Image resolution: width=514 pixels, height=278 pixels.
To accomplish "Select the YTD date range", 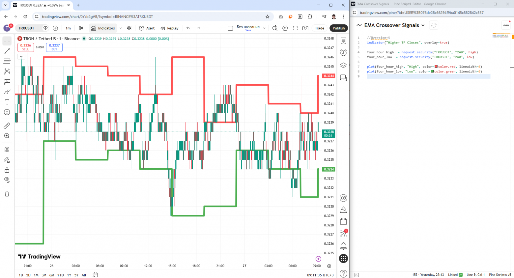I will (x=60, y=275).
